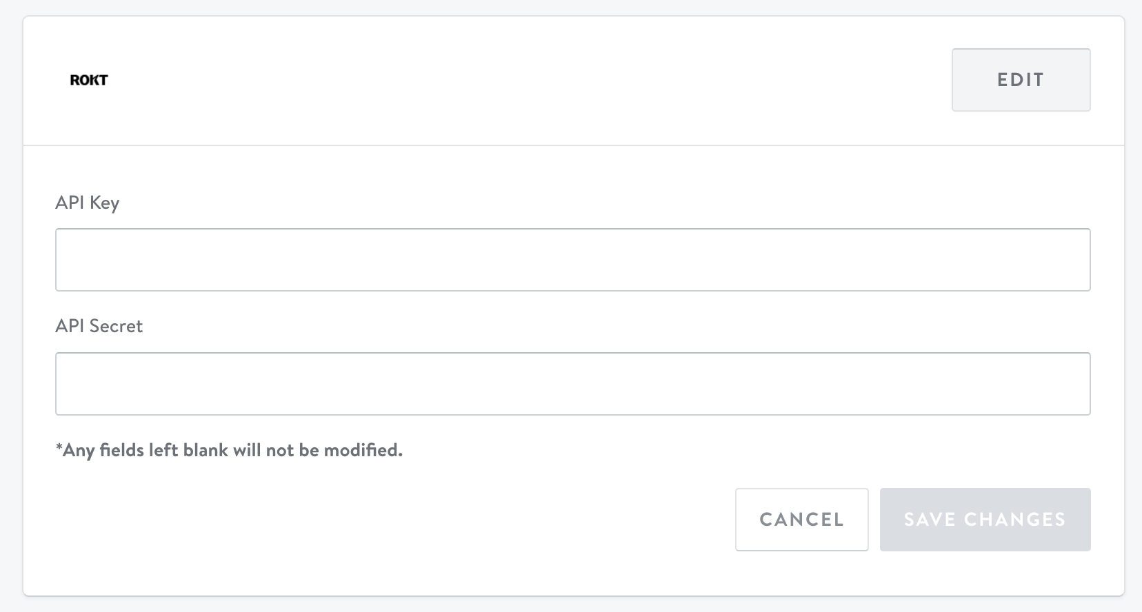1142x612 pixels.
Task: Click the ROKT brand wordmark
Action: tap(89, 80)
